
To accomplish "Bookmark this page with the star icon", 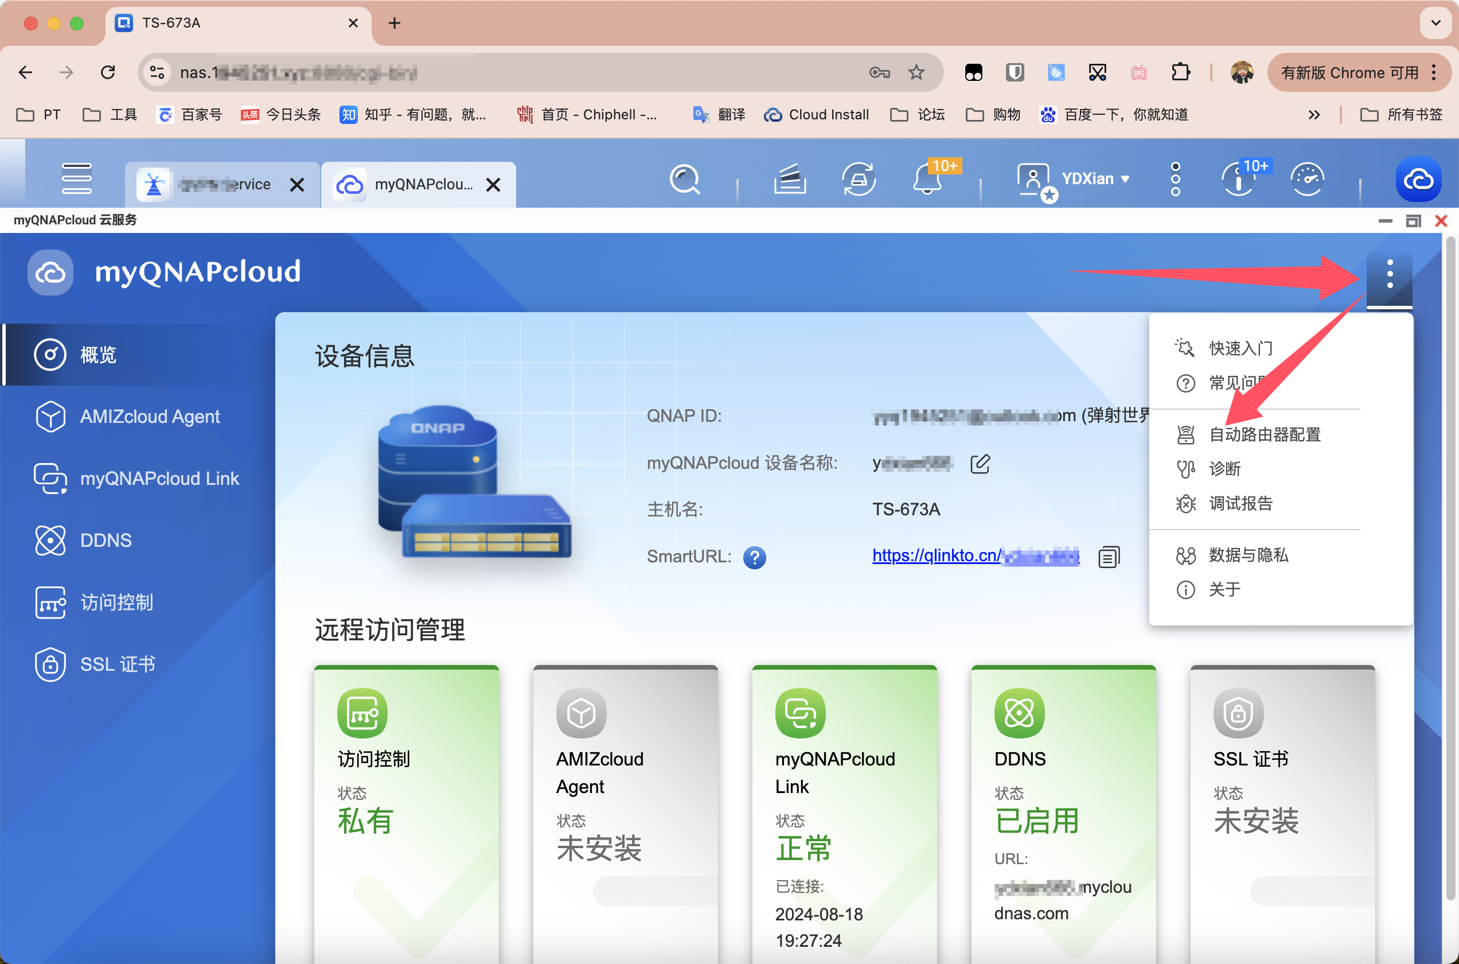I will (916, 72).
